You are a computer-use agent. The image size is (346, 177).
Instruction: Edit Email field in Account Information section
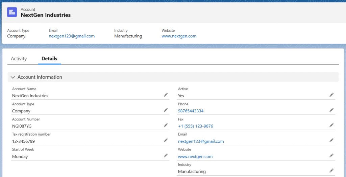(x=331, y=140)
